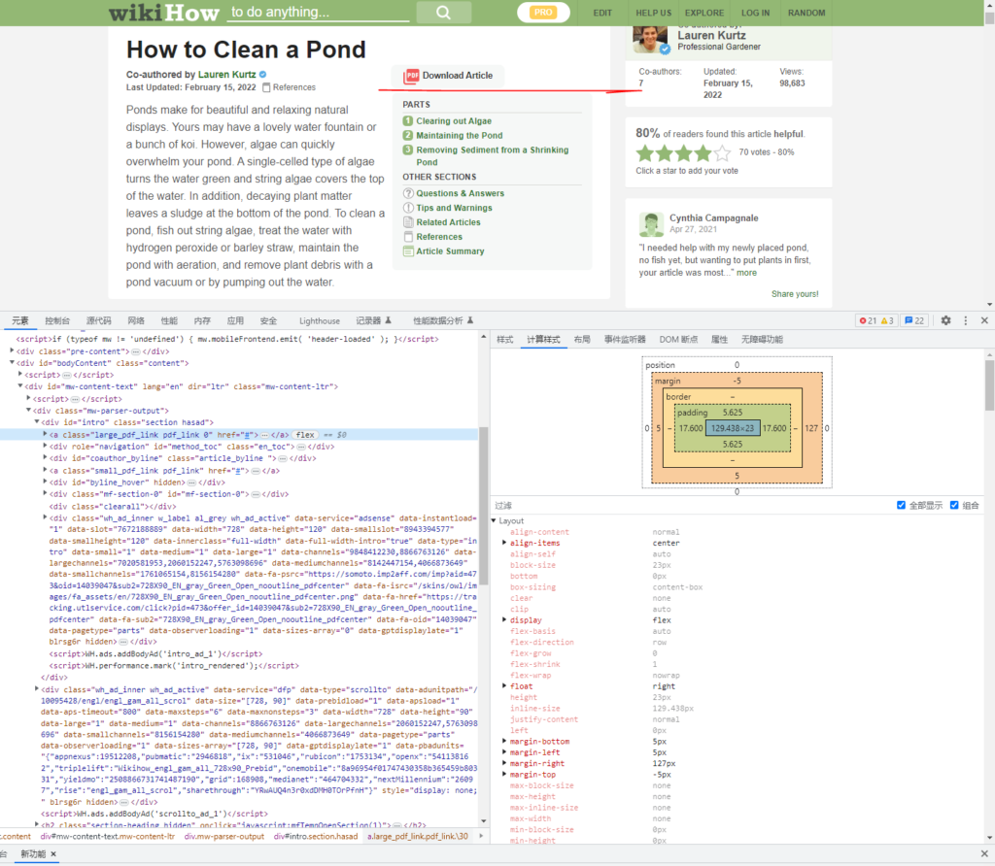995x866 pixels.
Task: Expand the div#method_toc navigation node
Action: tap(45, 447)
